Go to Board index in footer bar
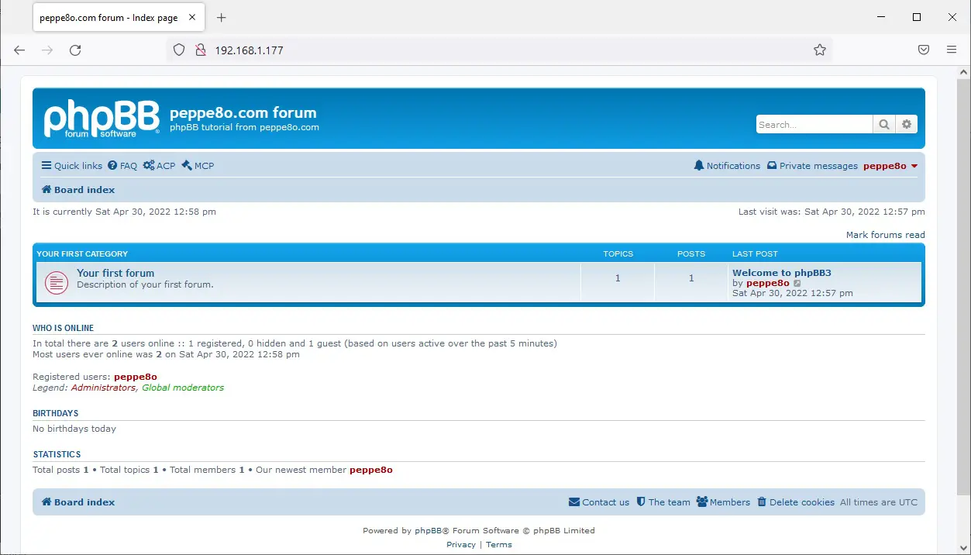Image resolution: width=971 pixels, height=555 pixels. pos(78,502)
